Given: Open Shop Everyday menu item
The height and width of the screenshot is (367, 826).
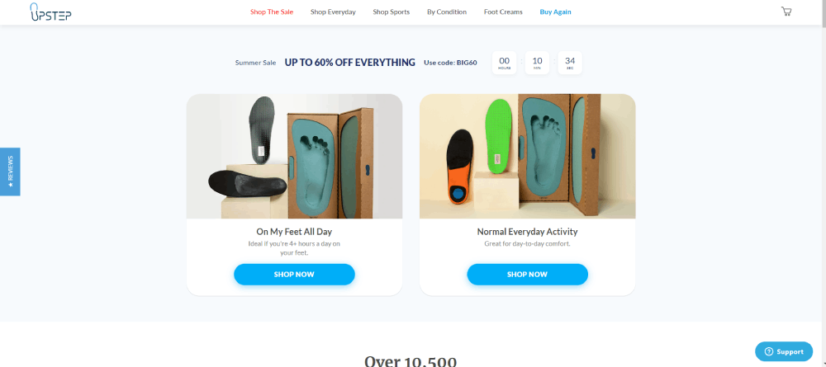Looking at the screenshot, I should point(333,12).
